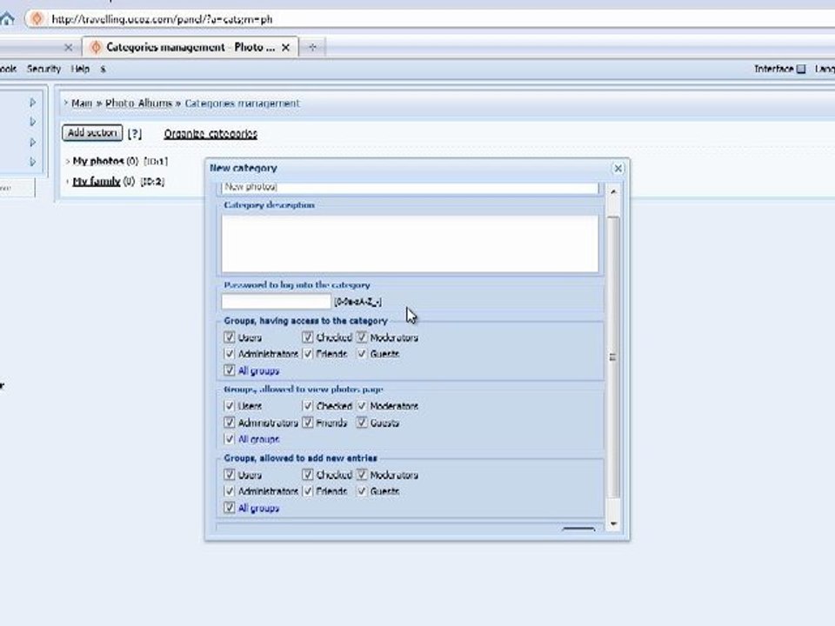Click the dialog scrollbar down arrow
The image size is (835, 626).
pos(613,523)
